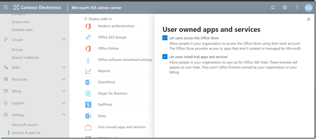The width and height of the screenshot is (316, 139).
Task: Open the settings gear in header
Action: click(285, 8)
